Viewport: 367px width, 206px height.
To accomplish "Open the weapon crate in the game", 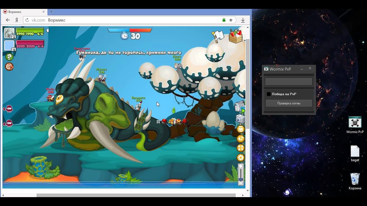I will pos(236,36).
